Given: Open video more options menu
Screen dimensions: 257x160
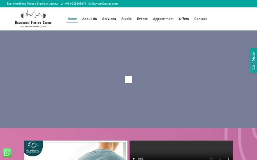Looking at the screenshot, I should coord(228,159).
